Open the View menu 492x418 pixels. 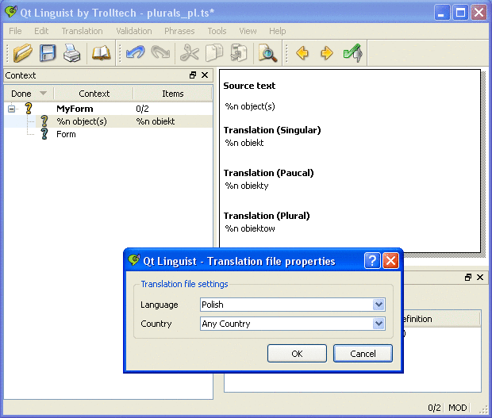tap(248, 31)
